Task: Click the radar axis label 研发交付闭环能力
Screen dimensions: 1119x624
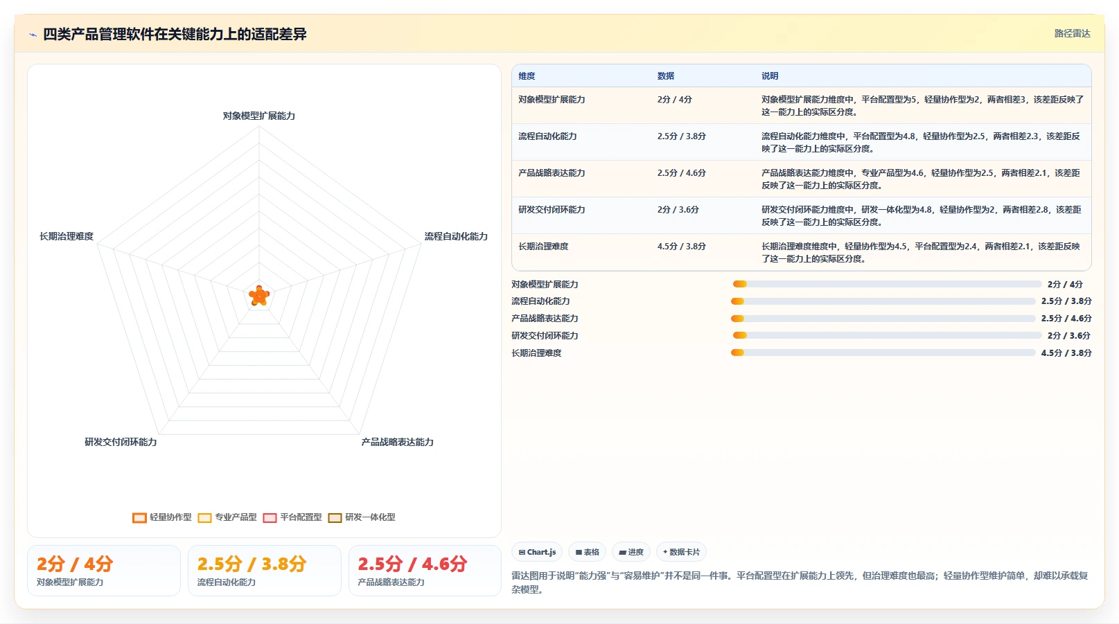Action: click(x=121, y=443)
